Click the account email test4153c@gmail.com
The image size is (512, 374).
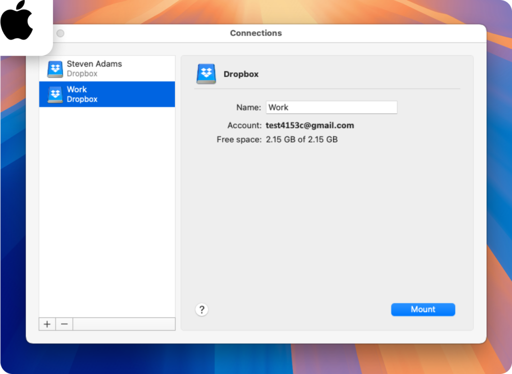[309, 125]
